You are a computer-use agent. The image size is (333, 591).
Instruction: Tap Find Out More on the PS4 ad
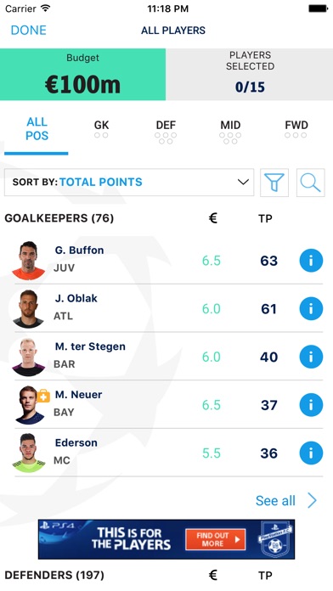point(215,539)
